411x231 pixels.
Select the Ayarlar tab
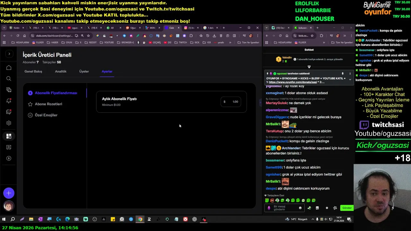(107, 72)
